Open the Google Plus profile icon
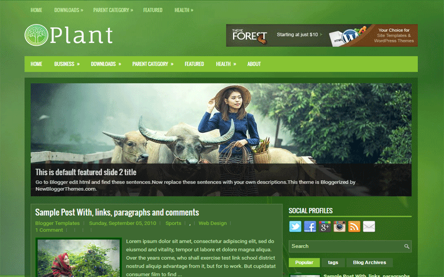444x277 pixels. [x=325, y=227]
